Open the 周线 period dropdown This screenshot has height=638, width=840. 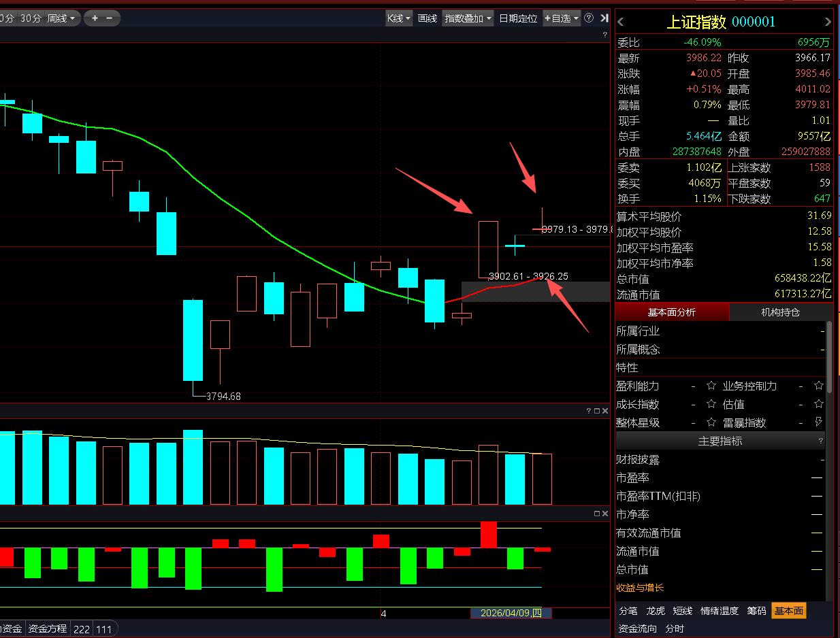click(x=61, y=18)
